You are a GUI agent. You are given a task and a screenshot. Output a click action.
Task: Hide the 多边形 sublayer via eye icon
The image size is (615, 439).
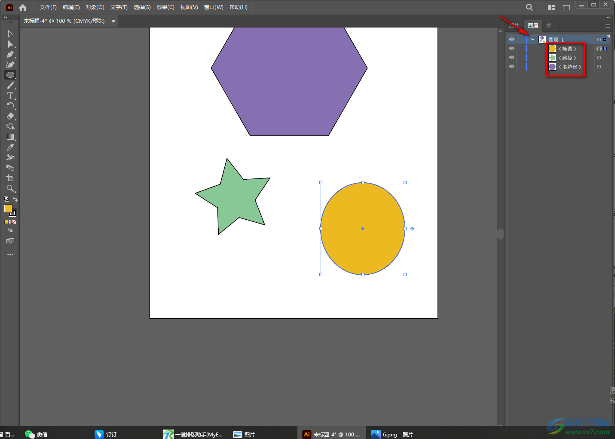click(x=511, y=66)
